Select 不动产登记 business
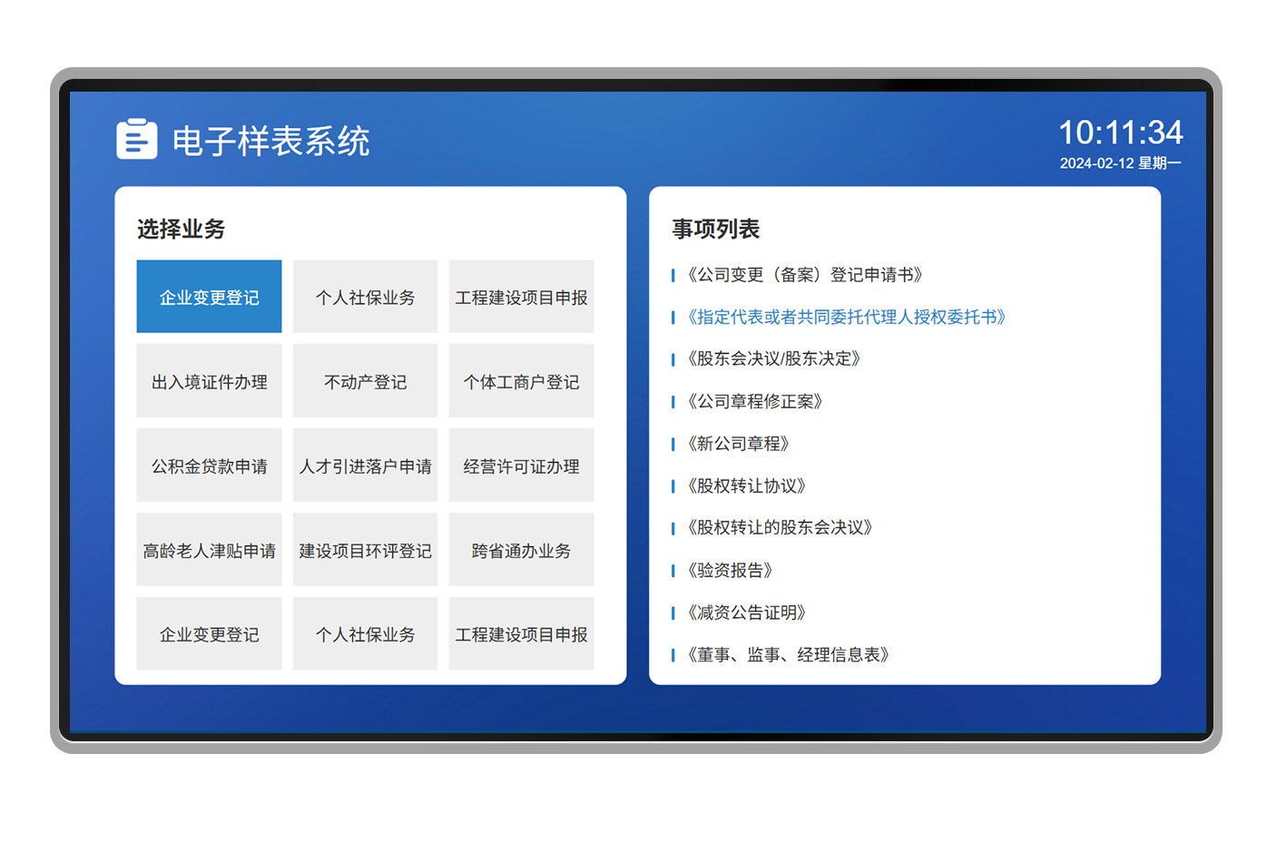This screenshot has width=1277, height=842. pyautogui.click(x=365, y=382)
